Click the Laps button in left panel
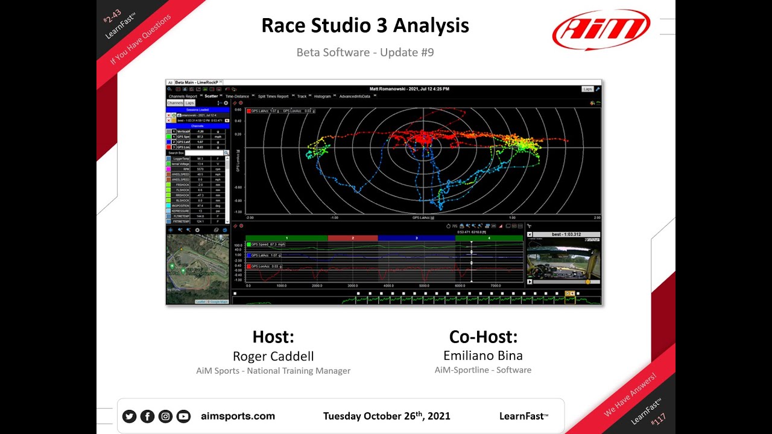Viewport: 772px width, 434px height. click(189, 103)
